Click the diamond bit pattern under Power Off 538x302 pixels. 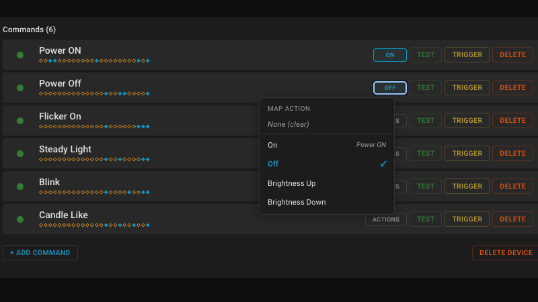click(x=94, y=93)
